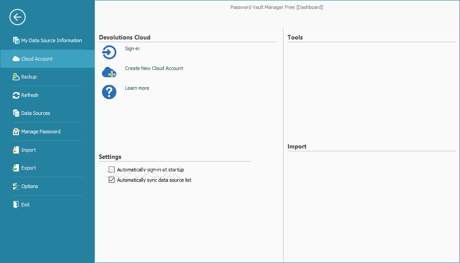The image size is (460, 263).
Task: Click the Learn more link
Action: (x=137, y=88)
